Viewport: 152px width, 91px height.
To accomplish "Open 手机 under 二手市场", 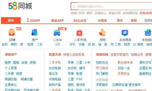I will tap(72, 44).
